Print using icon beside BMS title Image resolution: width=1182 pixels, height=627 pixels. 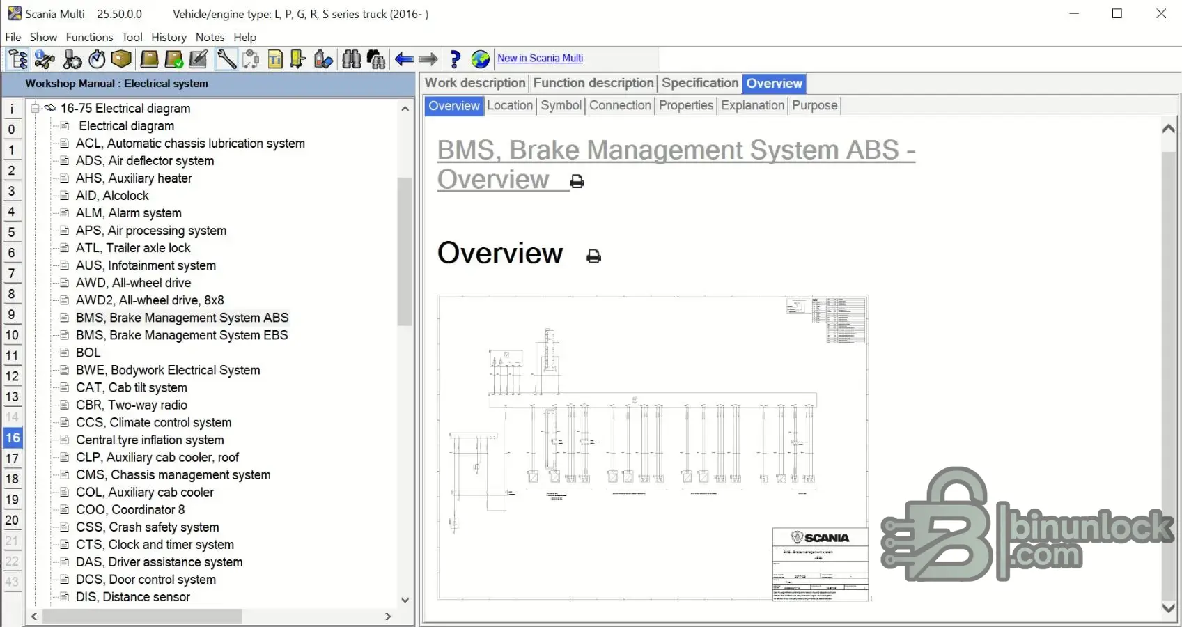[x=577, y=182]
